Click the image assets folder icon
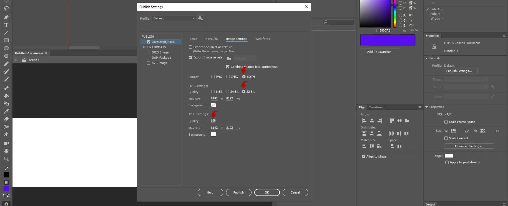Viewport: 508px width, 206px height. coord(229,58)
